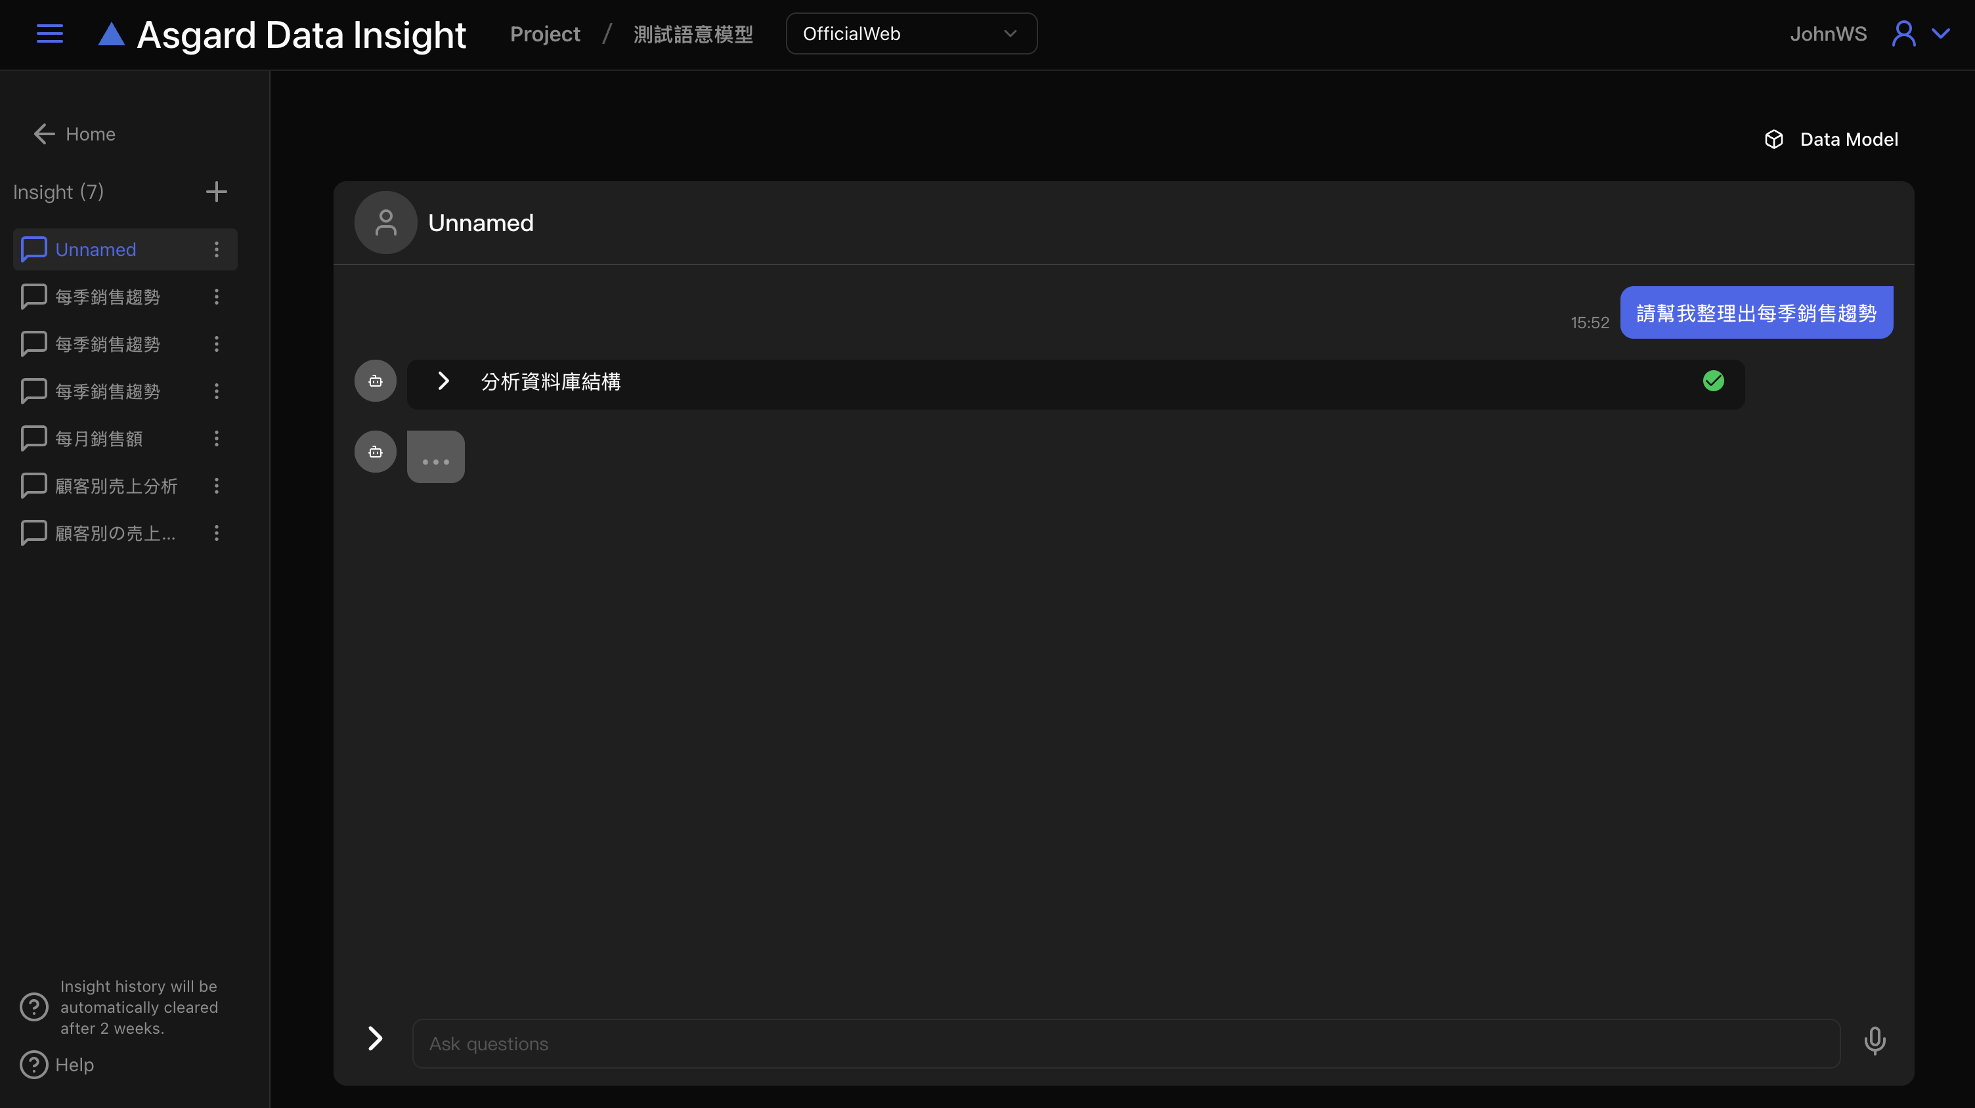Image resolution: width=1975 pixels, height=1108 pixels.
Task: Click the Help question mark icon
Action: click(33, 1065)
